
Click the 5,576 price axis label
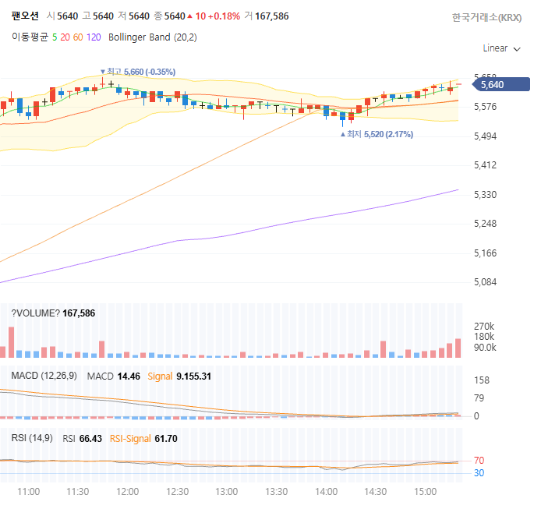point(486,107)
